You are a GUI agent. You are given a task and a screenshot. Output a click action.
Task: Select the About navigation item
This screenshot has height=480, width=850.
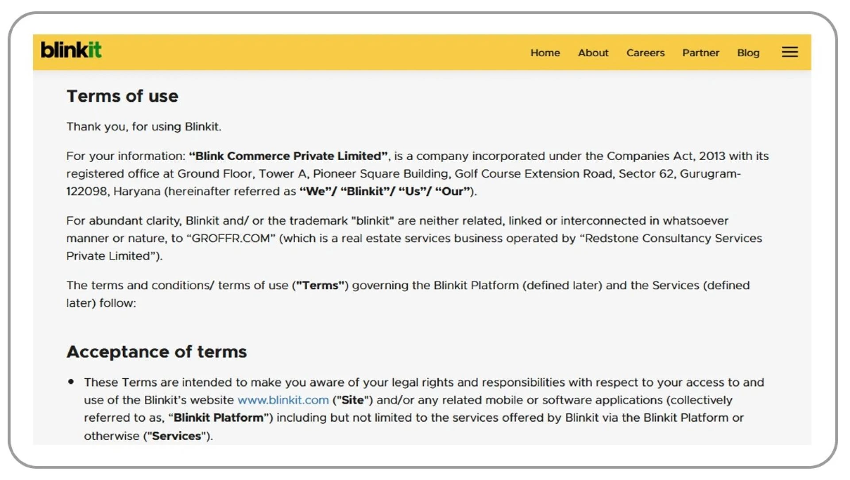coord(593,53)
